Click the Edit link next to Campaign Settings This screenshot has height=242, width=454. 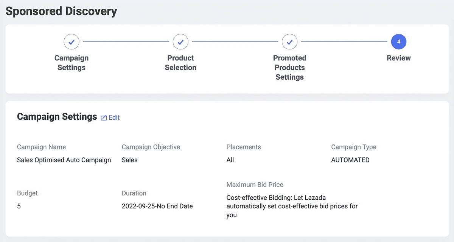tap(114, 117)
